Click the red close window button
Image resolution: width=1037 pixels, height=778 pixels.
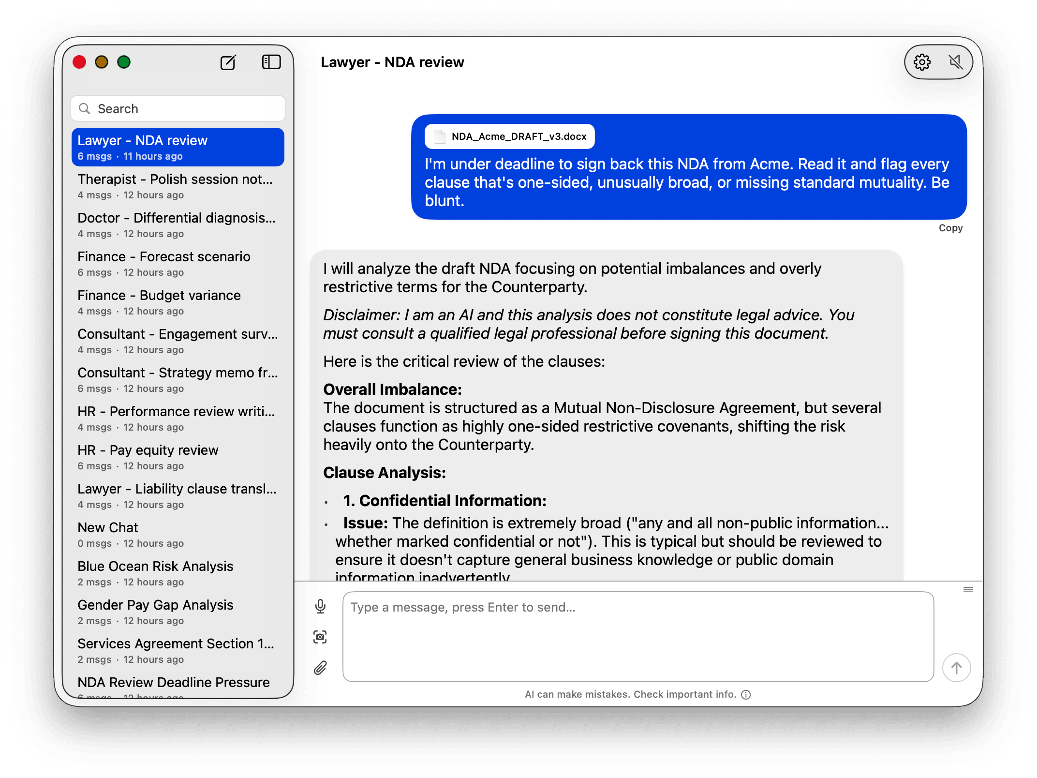(x=79, y=62)
